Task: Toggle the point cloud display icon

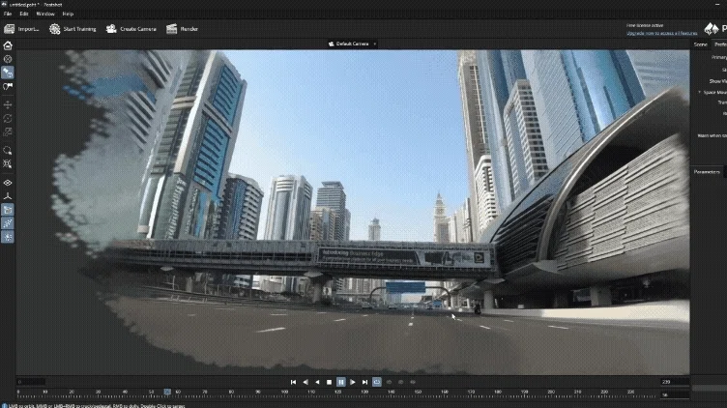Action: click(8, 237)
